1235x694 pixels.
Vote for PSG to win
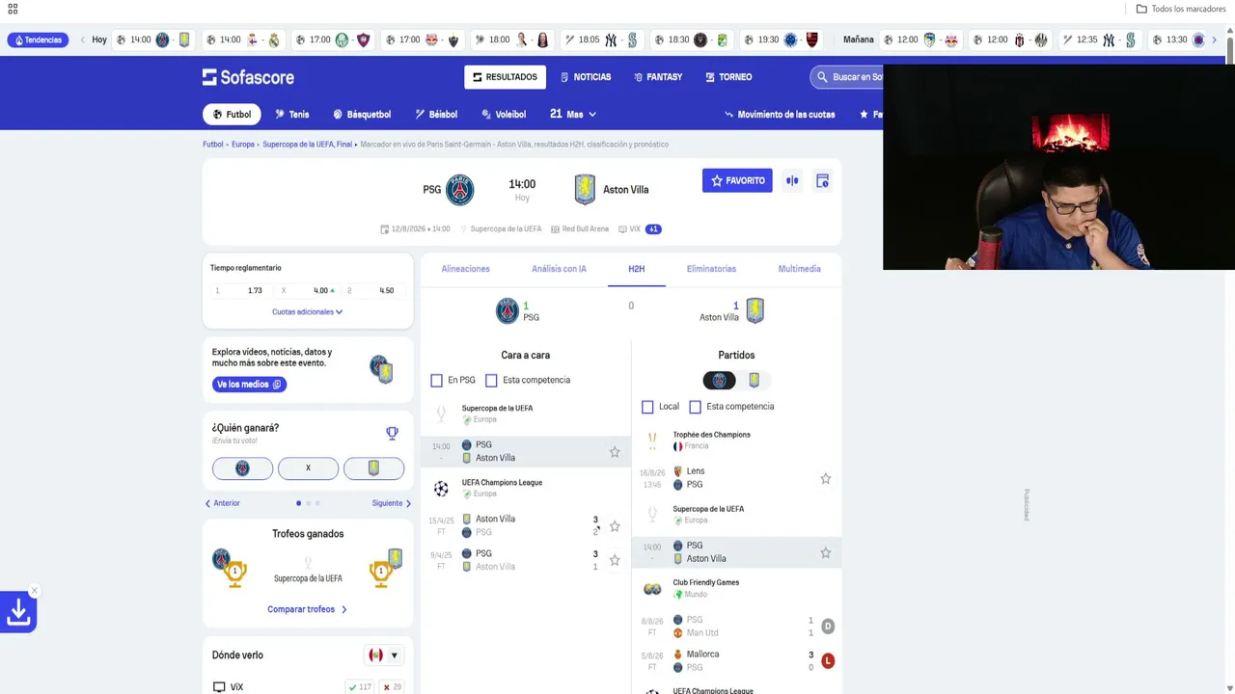click(242, 468)
